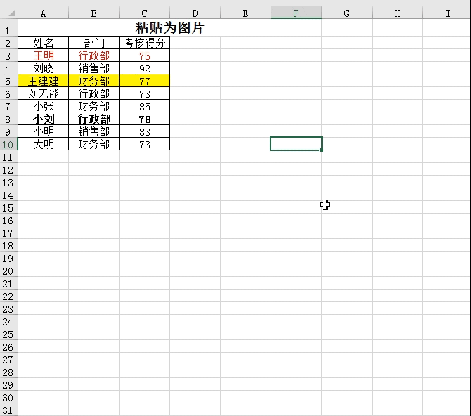Click the Select All corner triangle

pos(12,13)
